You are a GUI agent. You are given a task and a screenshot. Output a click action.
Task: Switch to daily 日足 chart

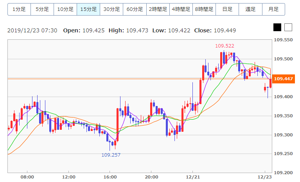pos(227,9)
